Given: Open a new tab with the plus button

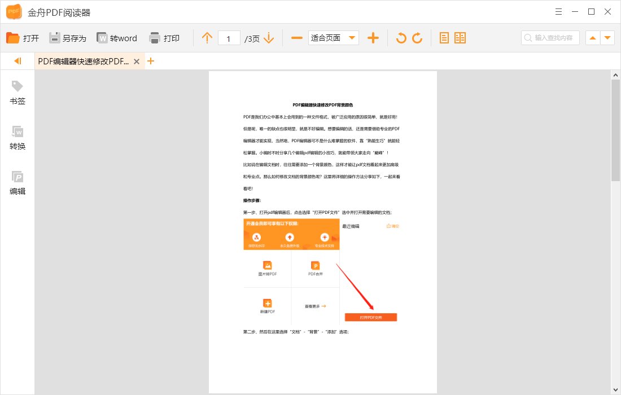Looking at the screenshot, I should pos(151,61).
